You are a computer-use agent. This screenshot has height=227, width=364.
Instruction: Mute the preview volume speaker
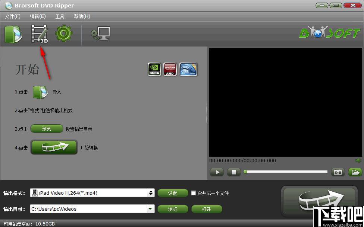click(x=358, y=160)
